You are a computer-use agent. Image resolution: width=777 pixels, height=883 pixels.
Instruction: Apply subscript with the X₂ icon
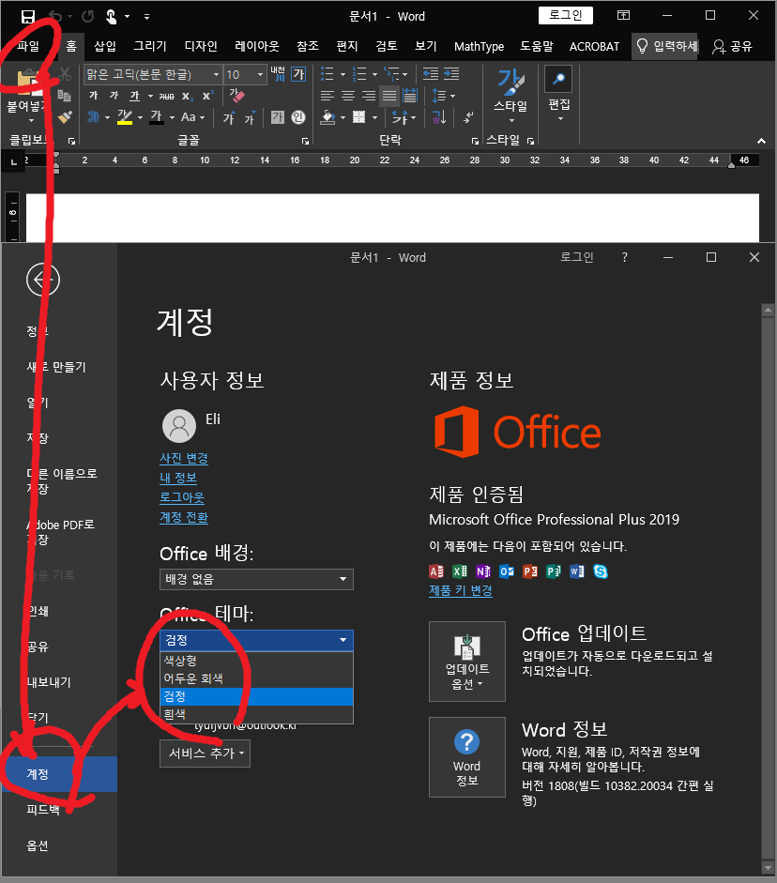tap(188, 97)
